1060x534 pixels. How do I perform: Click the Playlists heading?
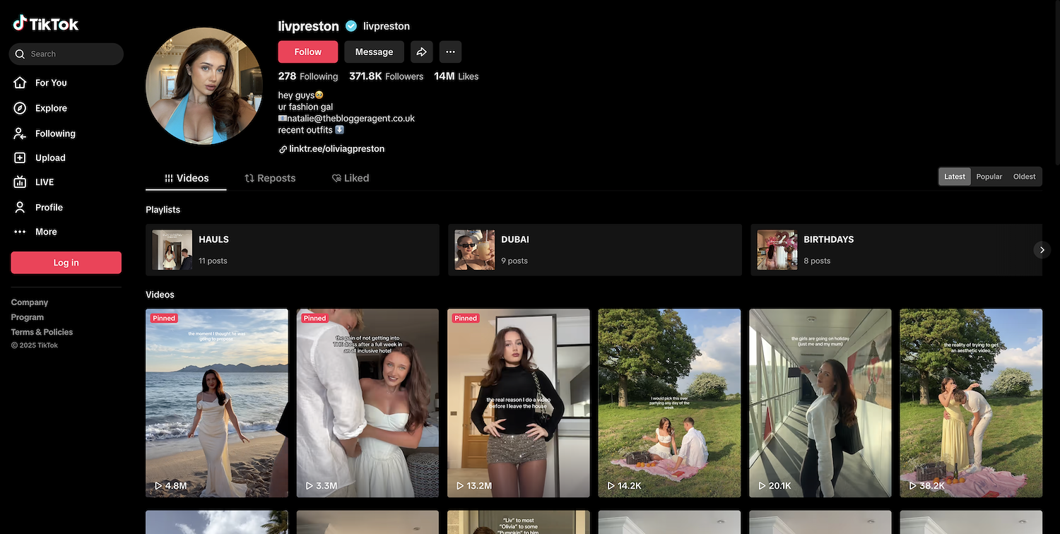[163, 210]
